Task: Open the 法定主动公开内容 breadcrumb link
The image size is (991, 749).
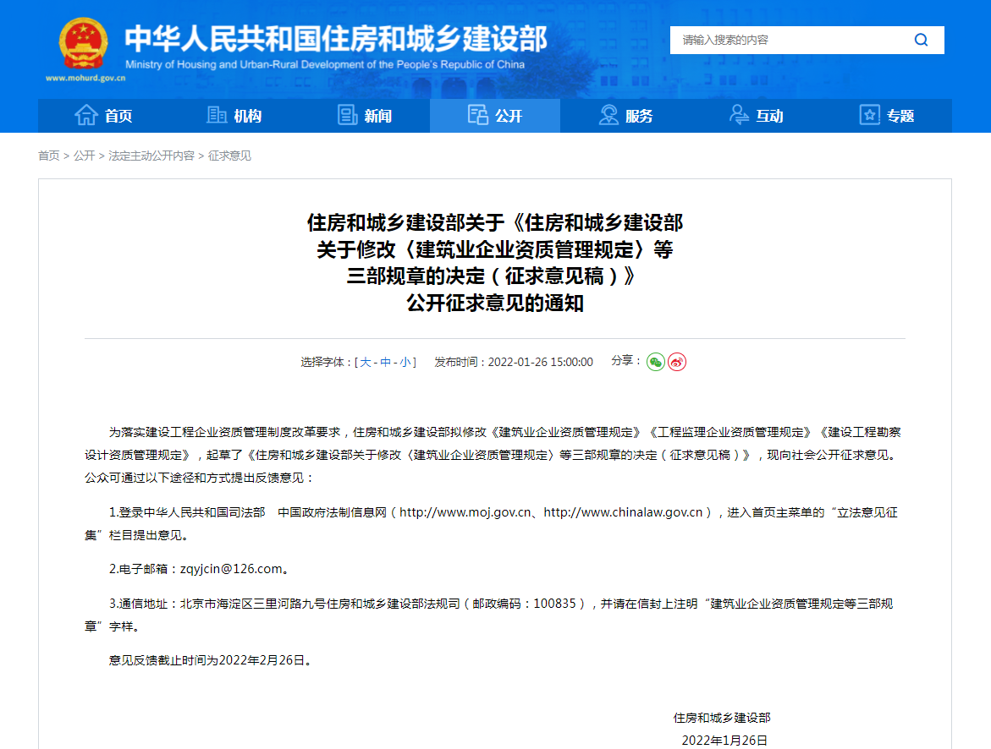Action: 152,156
